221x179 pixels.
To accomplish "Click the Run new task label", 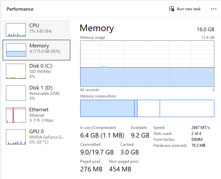I will coord(189,9).
